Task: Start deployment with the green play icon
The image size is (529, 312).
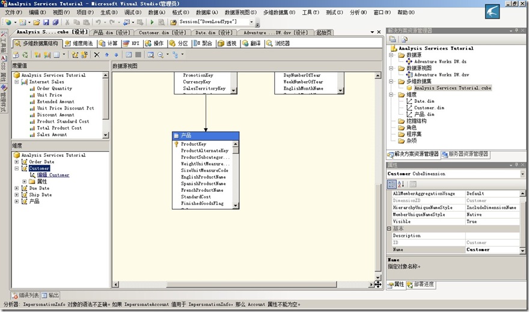Action: click(152, 22)
